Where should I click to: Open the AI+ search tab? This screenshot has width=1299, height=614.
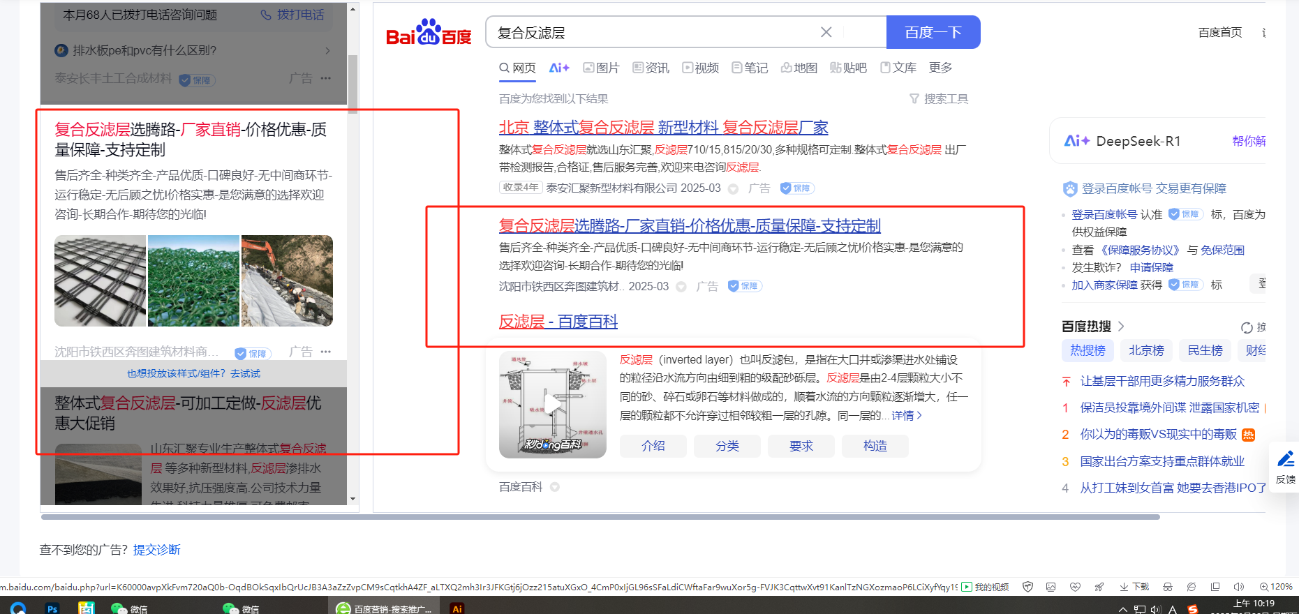point(559,68)
